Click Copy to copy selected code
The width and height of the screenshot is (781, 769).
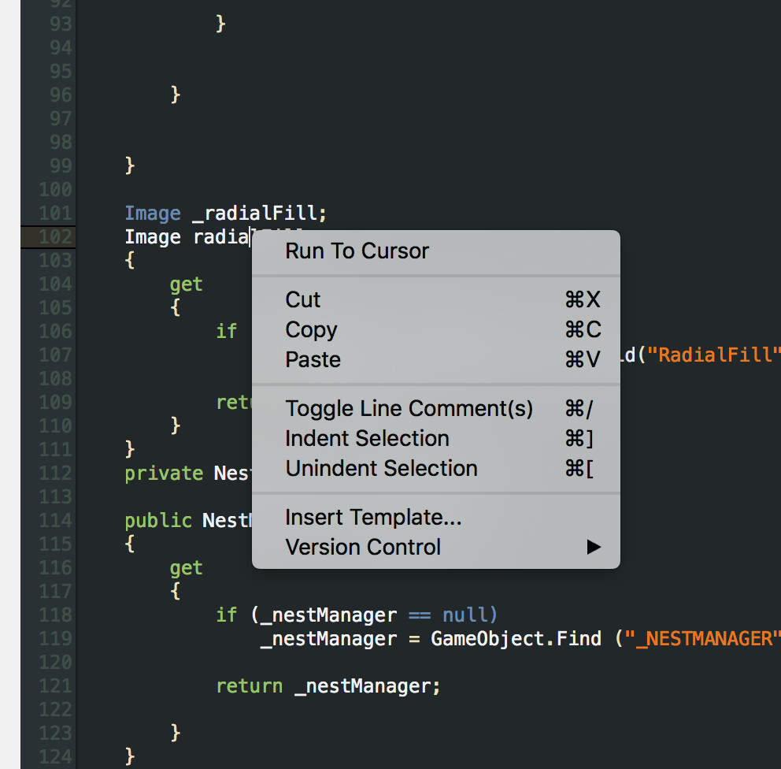310,329
